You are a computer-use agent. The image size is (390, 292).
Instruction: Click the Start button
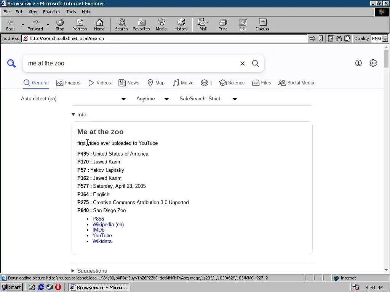tap(12, 287)
